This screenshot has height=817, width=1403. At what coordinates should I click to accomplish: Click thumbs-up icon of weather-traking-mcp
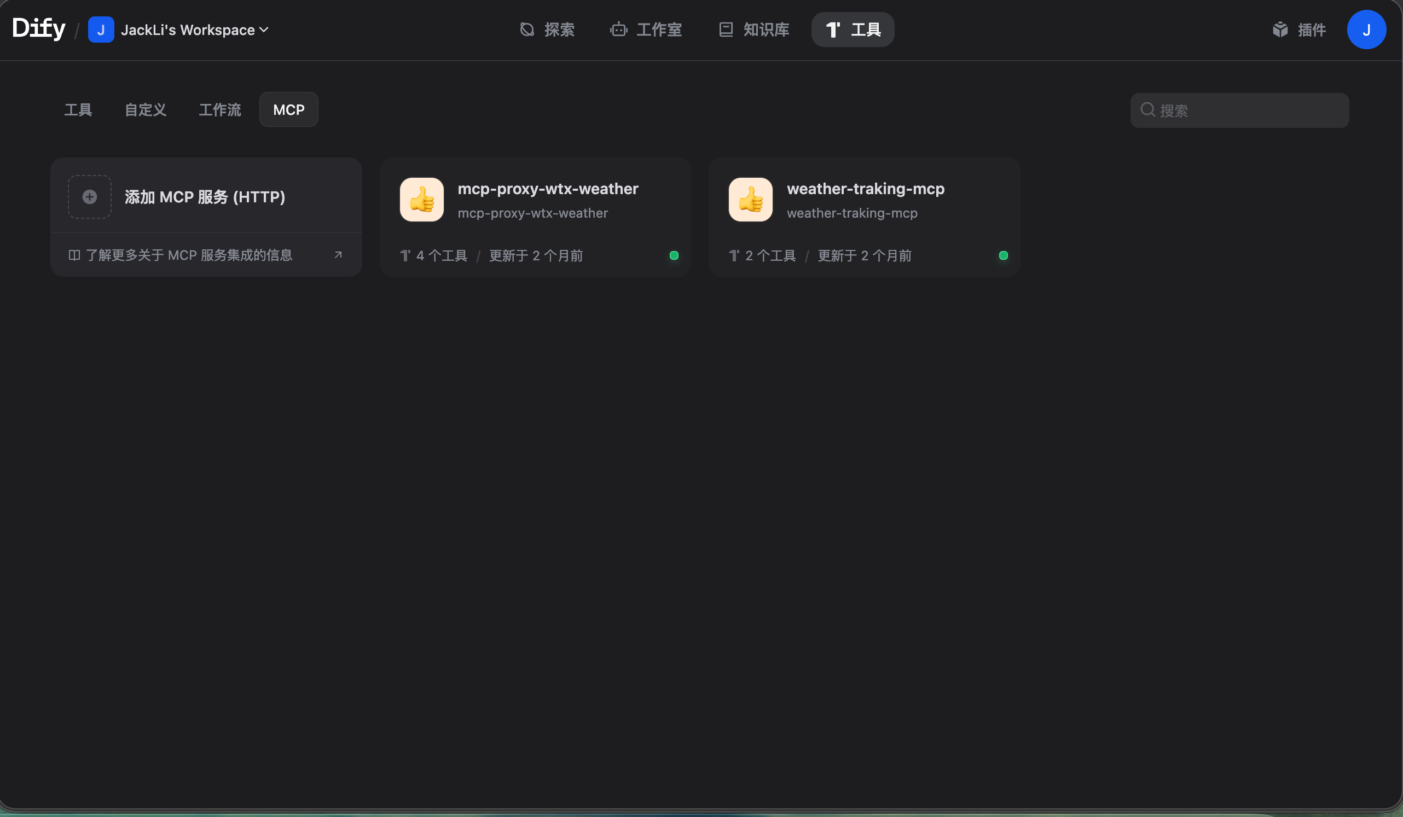(751, 199)
